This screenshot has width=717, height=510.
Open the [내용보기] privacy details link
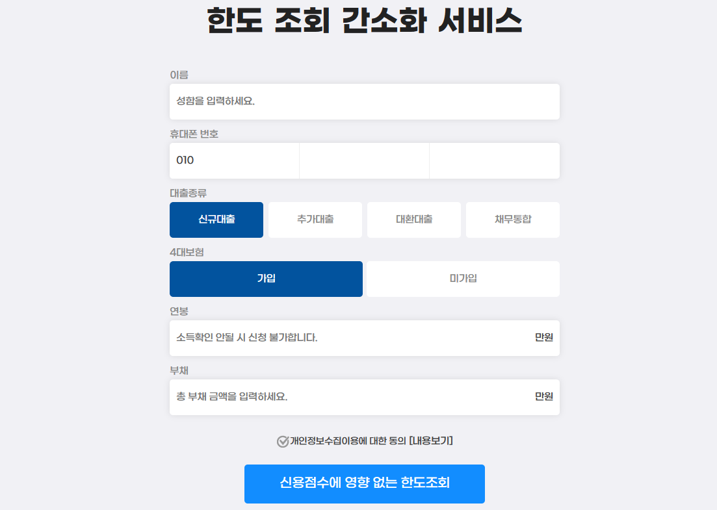coord(440,440)
